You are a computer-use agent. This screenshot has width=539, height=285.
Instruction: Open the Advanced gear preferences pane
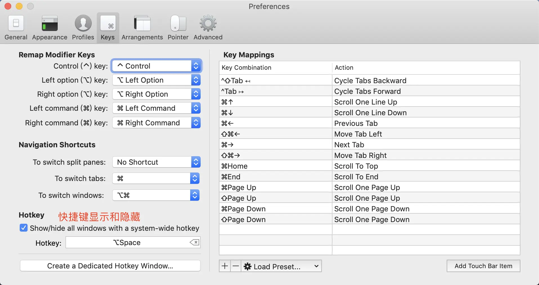[x=208, y=28]
